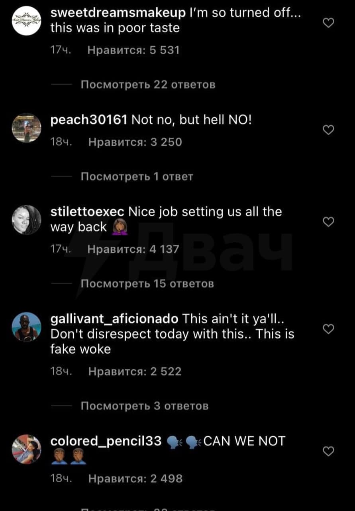Expand 3 replies under gallivant_aficionado comment
This screenshot has width=355, height=511.
click(144, 406)
